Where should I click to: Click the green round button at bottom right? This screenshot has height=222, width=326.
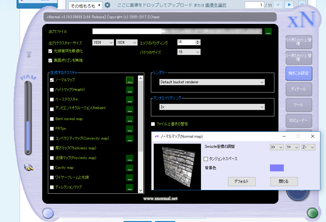pyautogui.click(x=312, y=213)
